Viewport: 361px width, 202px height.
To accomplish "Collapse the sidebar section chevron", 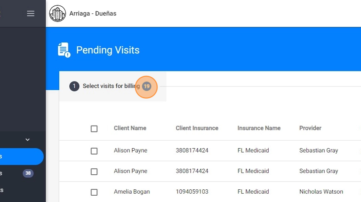I will tap(28, 139).
